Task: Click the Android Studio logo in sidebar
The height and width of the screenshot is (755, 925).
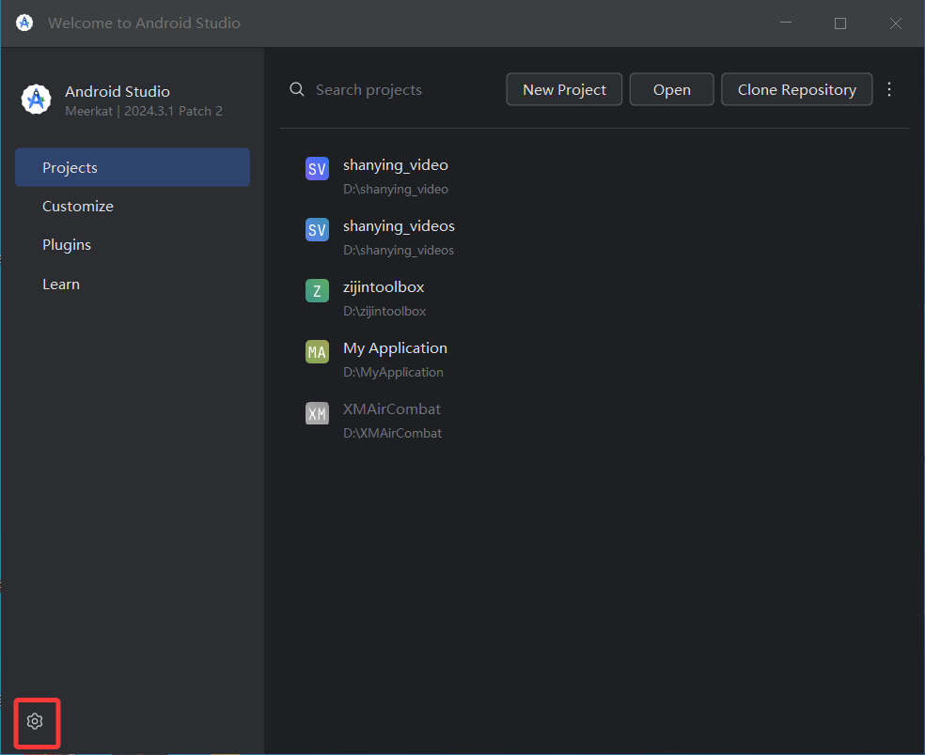Action: pos(36,100)
